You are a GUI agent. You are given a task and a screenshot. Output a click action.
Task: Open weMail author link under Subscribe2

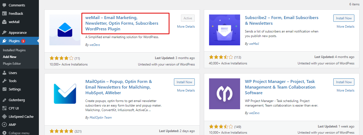click(x=254, y=43)
